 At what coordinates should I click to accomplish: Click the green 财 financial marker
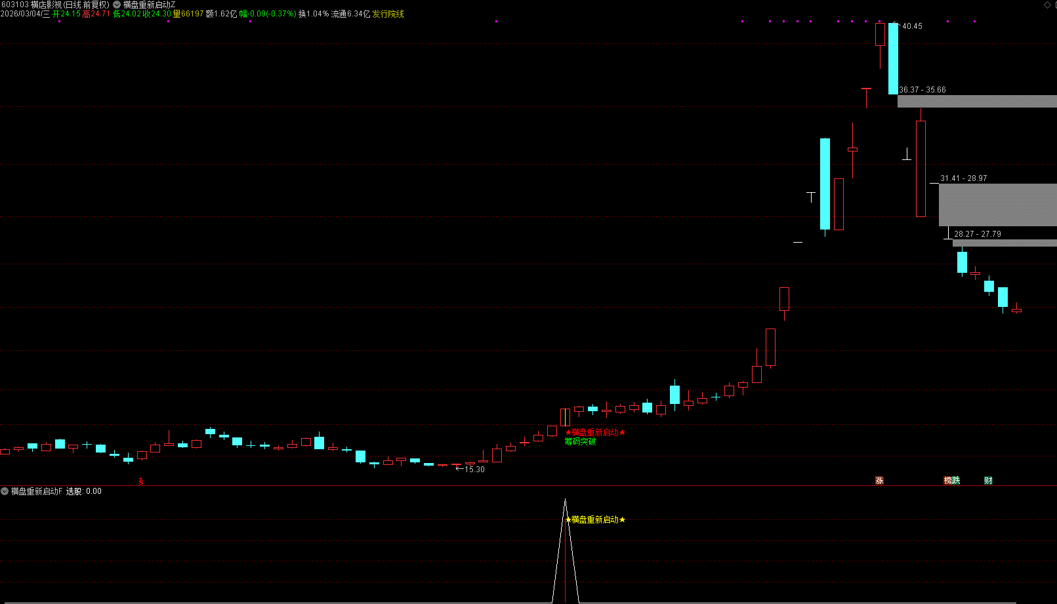click(x=988, y=481)
